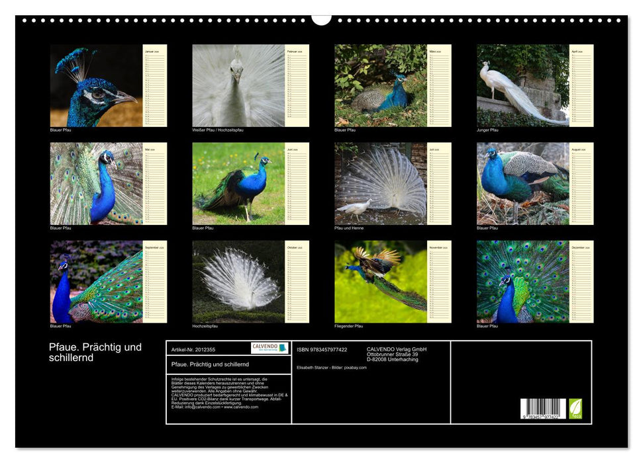Click the half-circle hanger notch at top
The image size is (643, 463).
[321, 19]
